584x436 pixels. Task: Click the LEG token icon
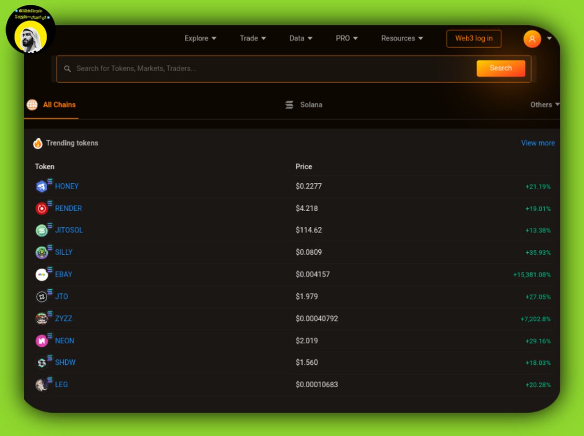[x=42, y=385]
